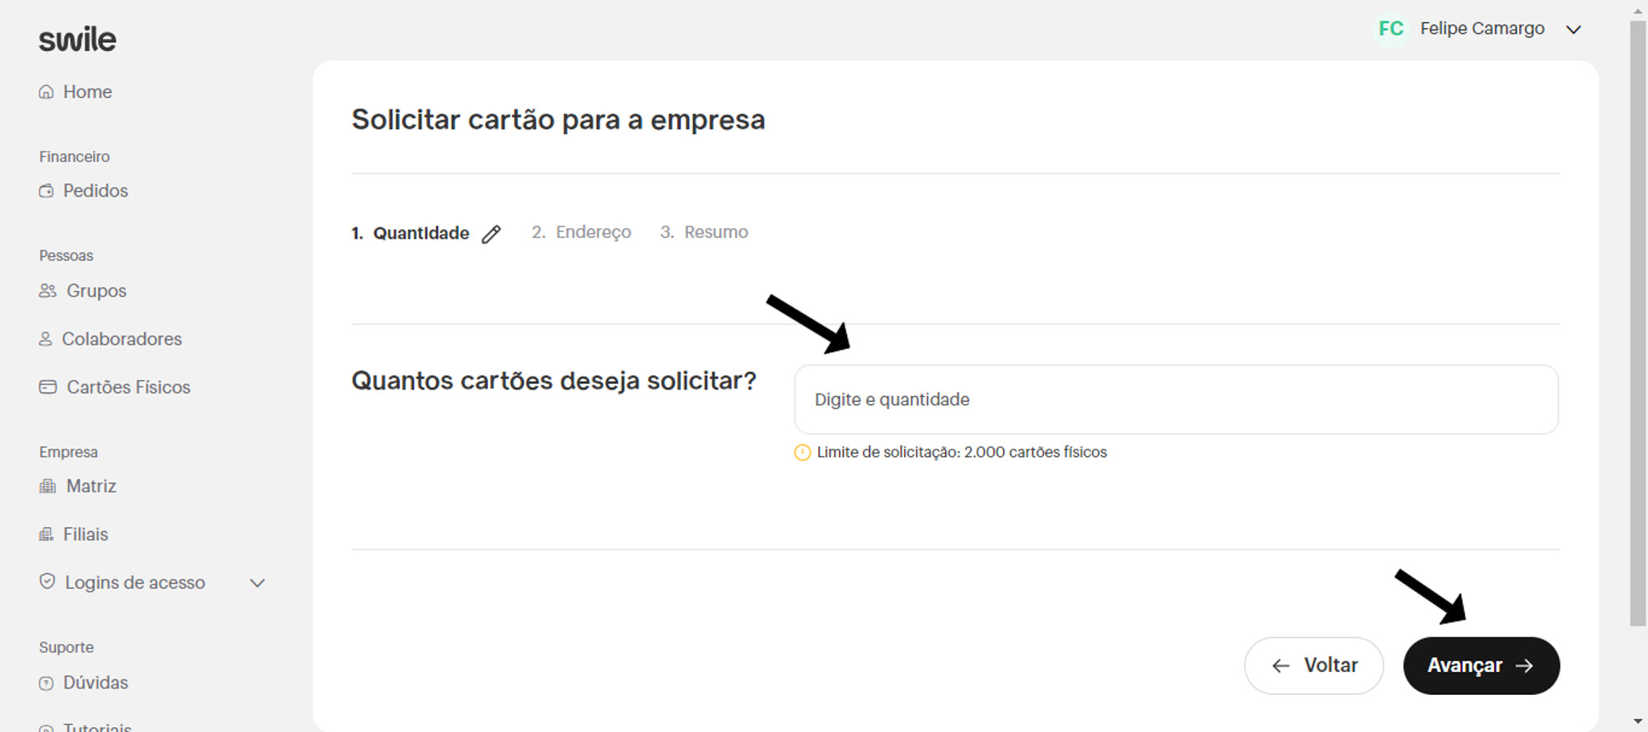
Task: Open the Felipe Camargo account dropdown arrow
Action: [1573, 30]
